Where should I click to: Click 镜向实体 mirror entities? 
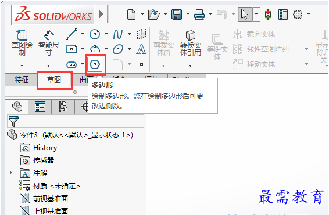click(253, 34)
